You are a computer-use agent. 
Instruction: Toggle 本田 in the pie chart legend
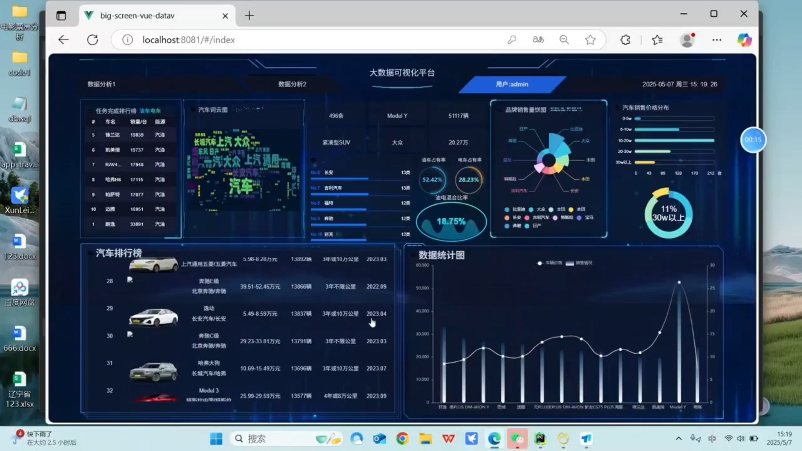577,209
